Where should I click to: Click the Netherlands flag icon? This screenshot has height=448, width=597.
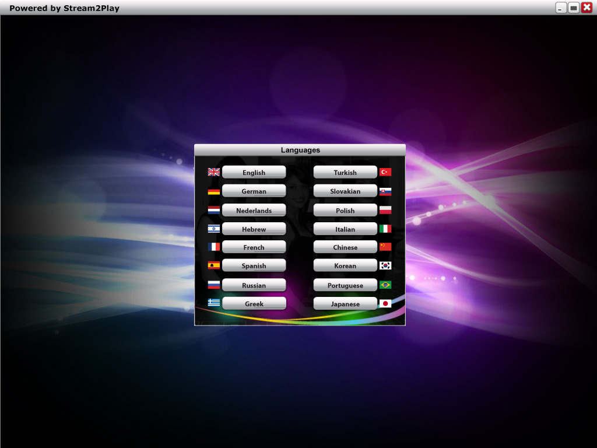pyautogui.click(x=213, y=210)
